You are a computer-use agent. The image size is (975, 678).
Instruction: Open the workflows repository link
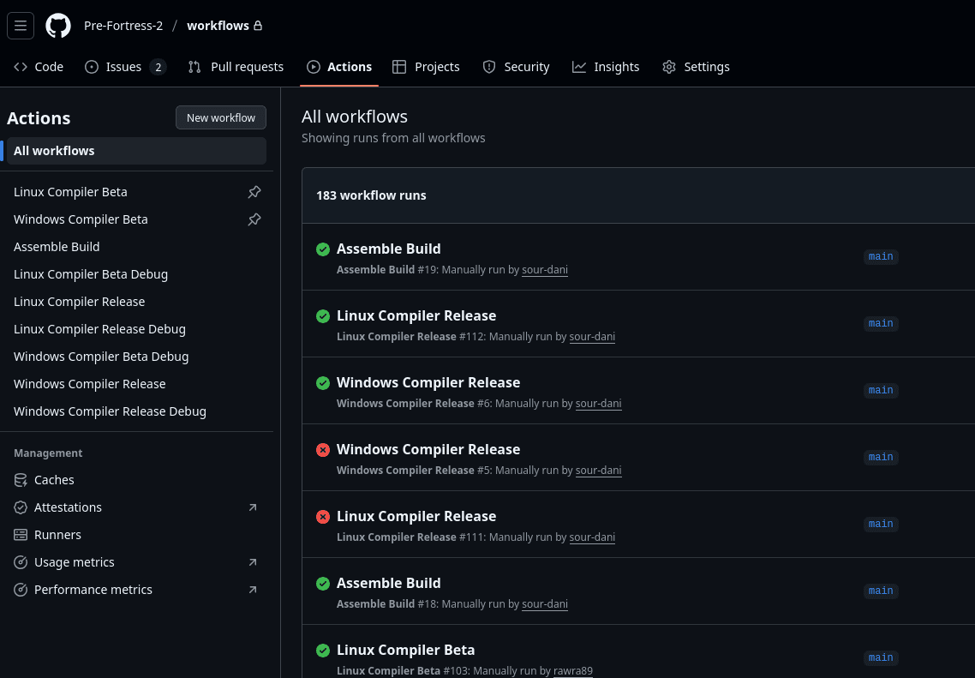coord(218,26)
